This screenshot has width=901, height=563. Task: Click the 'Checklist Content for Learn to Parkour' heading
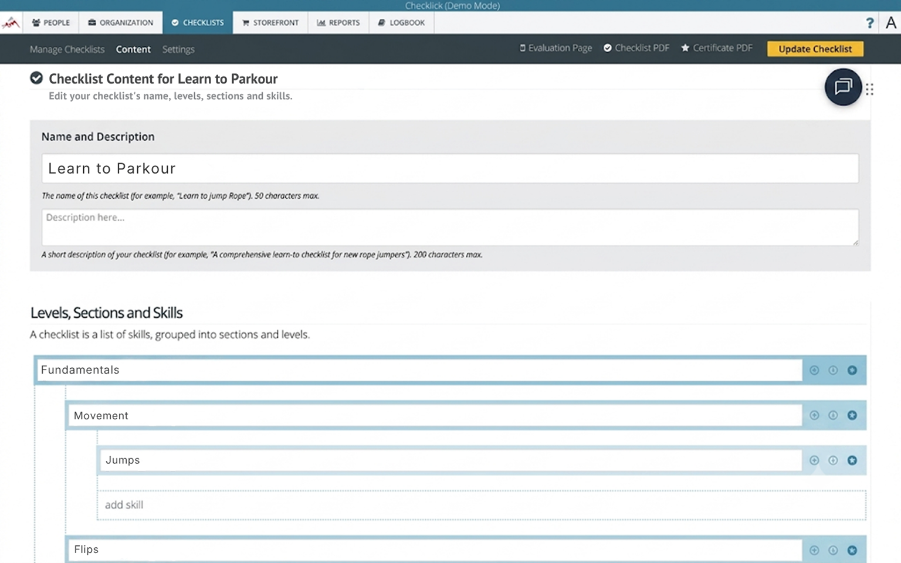click(163, 79)
